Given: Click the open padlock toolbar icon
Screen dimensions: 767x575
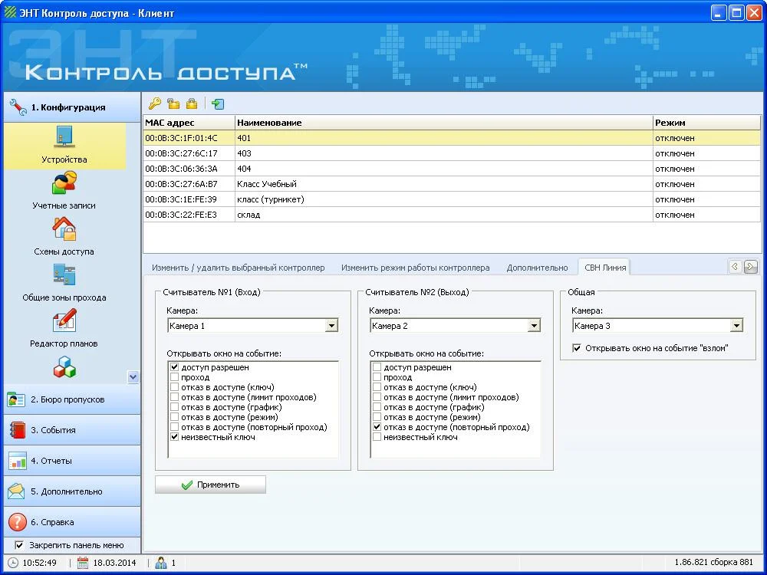Looking at the screenshot, I should coord(173,103).
